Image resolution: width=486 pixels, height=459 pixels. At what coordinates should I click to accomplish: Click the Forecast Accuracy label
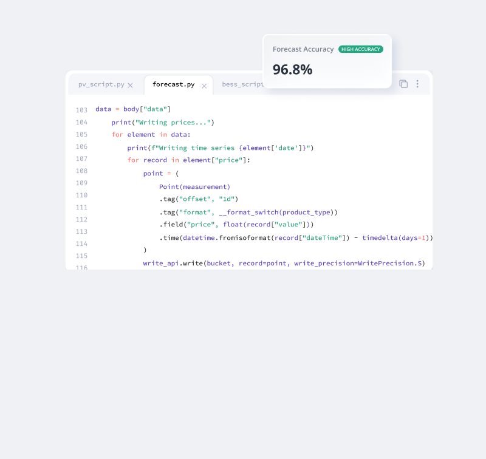tap(303, 49)
